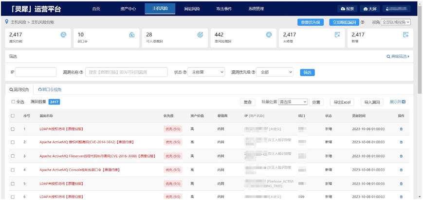Click the location pin breadcrumb icon
423x200 pixels.
click(7, 22)
